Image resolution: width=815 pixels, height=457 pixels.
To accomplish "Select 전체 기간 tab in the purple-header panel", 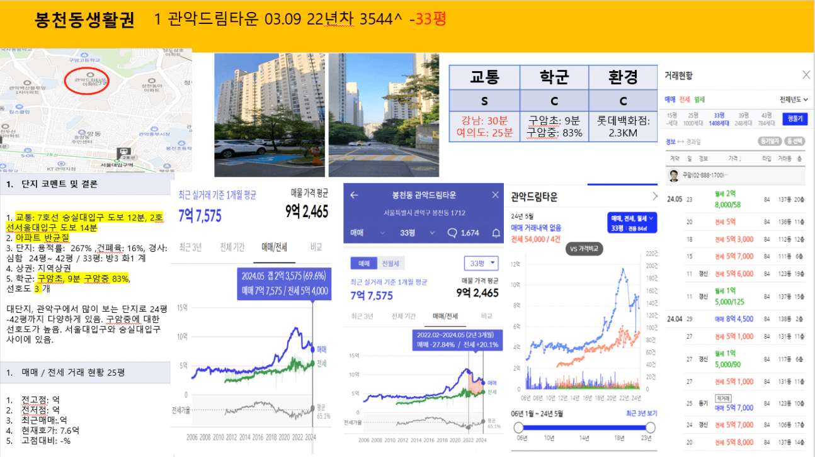I will point(404,315).
